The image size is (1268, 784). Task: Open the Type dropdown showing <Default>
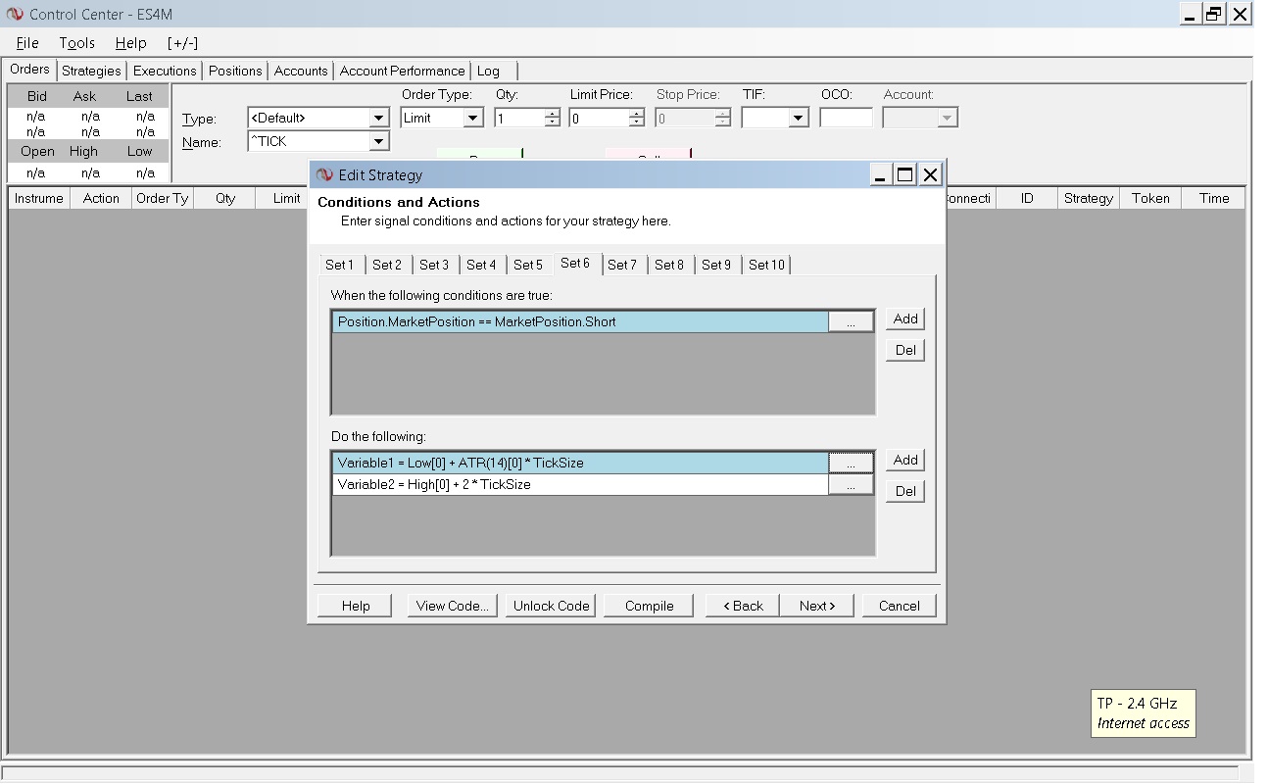coord(379,118)
